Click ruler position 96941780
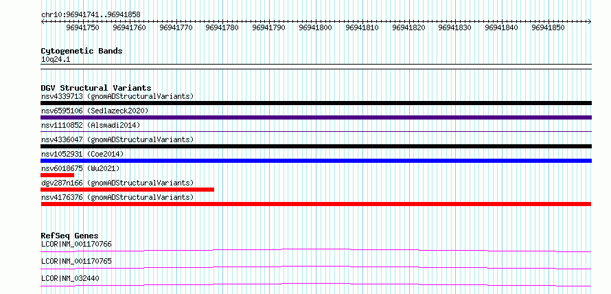Image resolution: width=611 pixels, height=294 pixels. pos(222,27)
